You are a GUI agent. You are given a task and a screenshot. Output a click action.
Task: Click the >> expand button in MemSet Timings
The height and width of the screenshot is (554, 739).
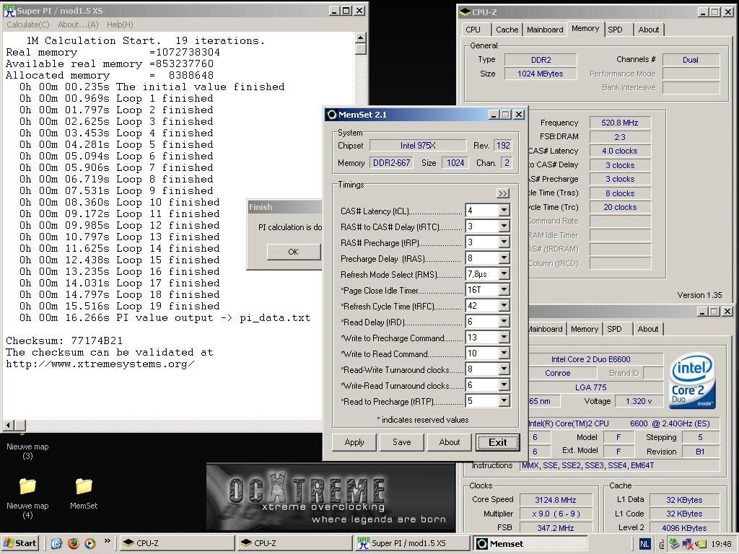pyautogui.click(x=503, y=193)
